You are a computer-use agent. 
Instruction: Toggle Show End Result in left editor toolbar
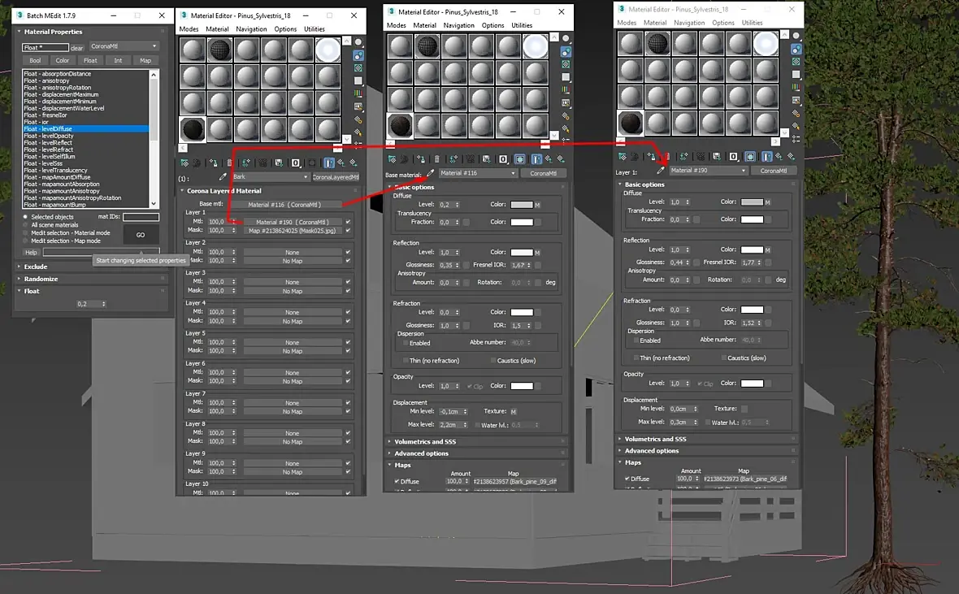point(329,163)
